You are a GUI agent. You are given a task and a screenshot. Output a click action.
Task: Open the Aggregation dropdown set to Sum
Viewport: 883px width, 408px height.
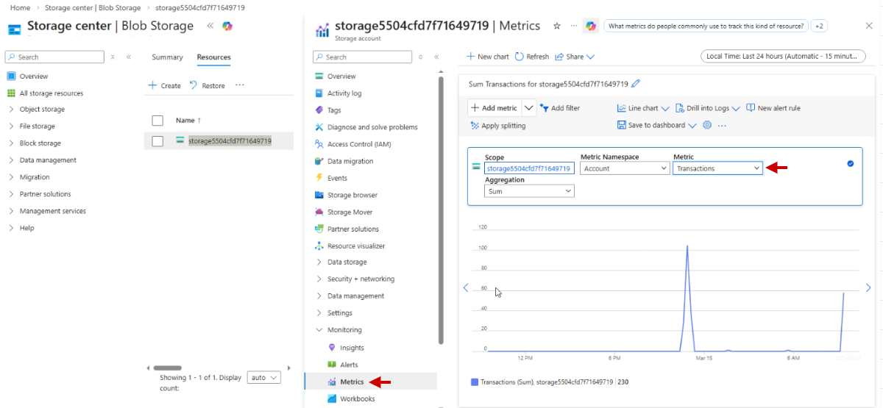[529, 191]
